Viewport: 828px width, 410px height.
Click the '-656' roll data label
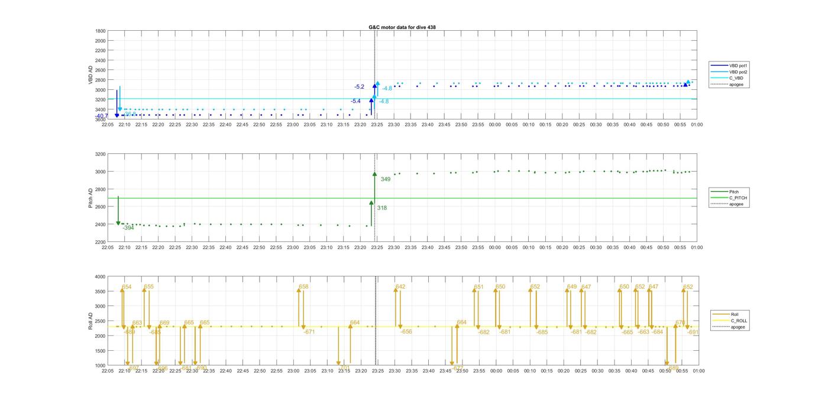click(x=406, y=332)
